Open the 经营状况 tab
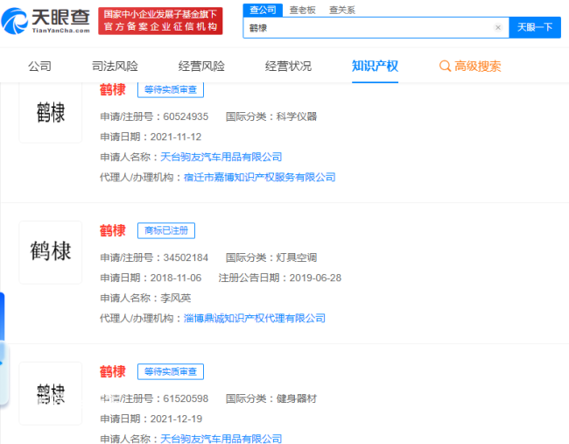The image size is (569, 444). point(289,67)
